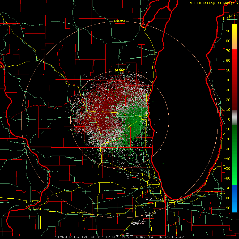Select the positive 20 knot scale label
Viewport: 239px width, 239px height.
(228, 100)
